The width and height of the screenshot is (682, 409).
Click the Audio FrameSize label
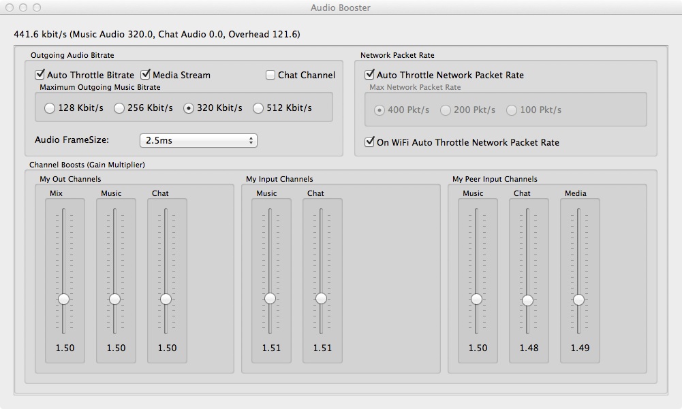pos(72,140)
